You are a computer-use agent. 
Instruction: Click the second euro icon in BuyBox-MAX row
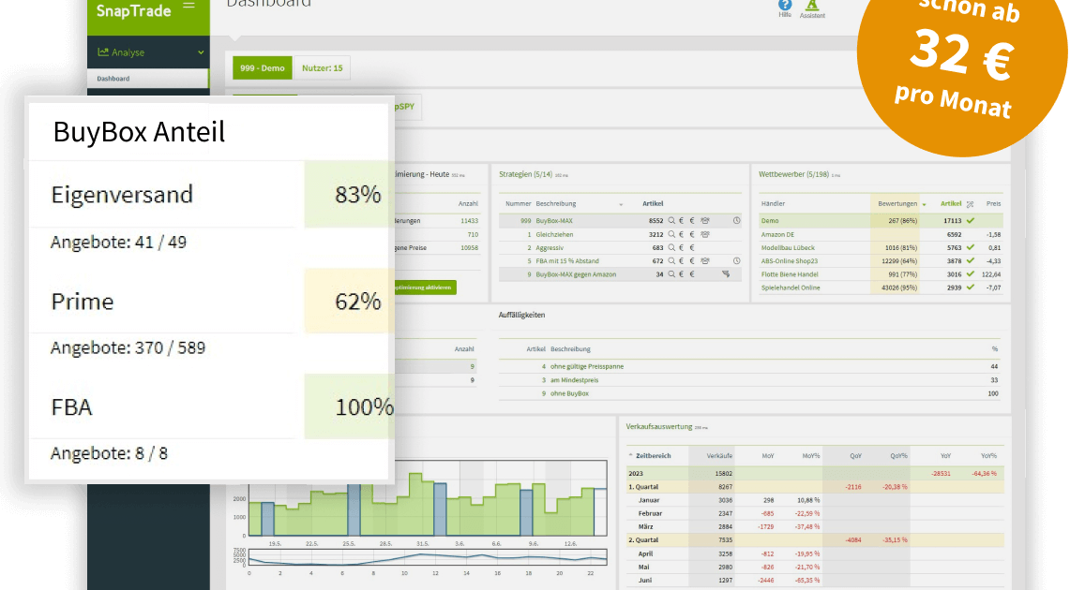pyautogui.click(x=692, y=221)
